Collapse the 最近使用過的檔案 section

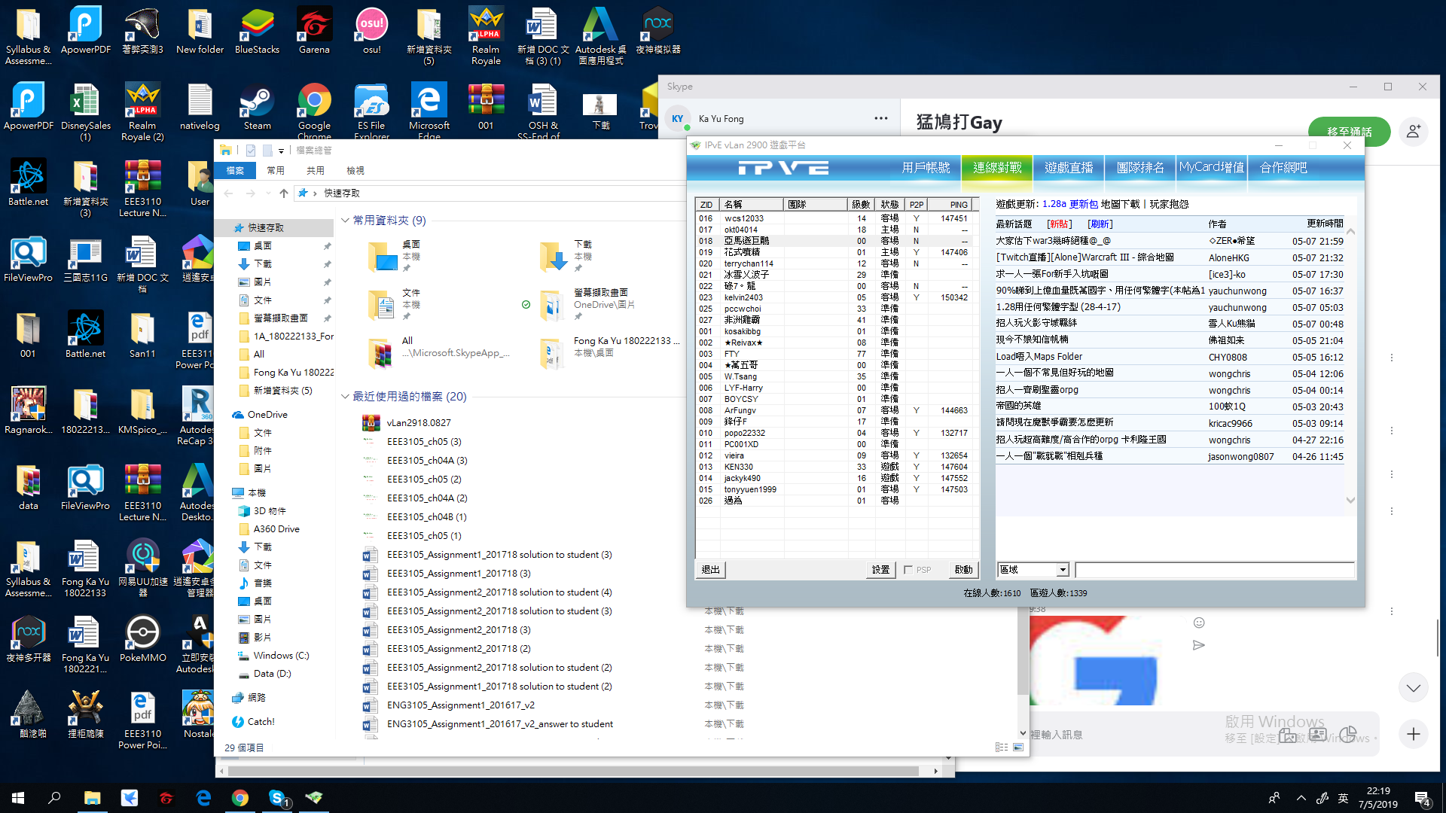click(345, 397)
